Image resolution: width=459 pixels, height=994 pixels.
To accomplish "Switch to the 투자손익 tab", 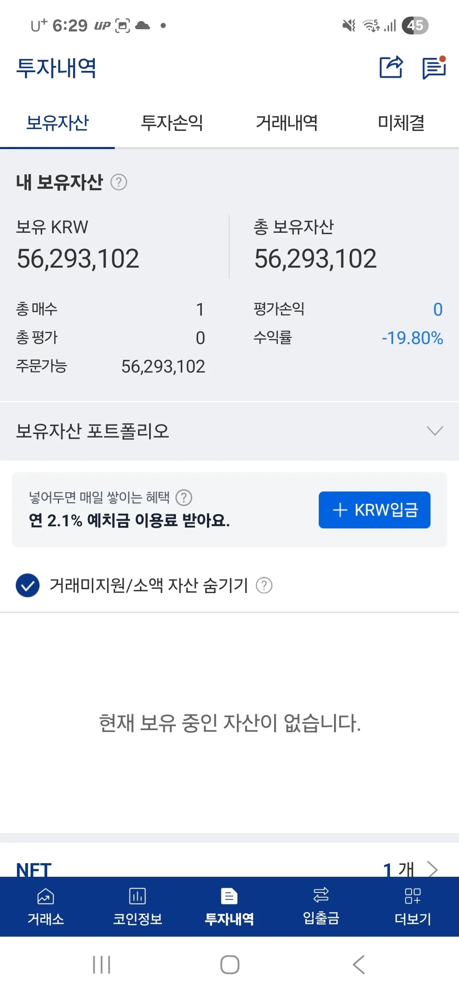I will pos(172,123).
